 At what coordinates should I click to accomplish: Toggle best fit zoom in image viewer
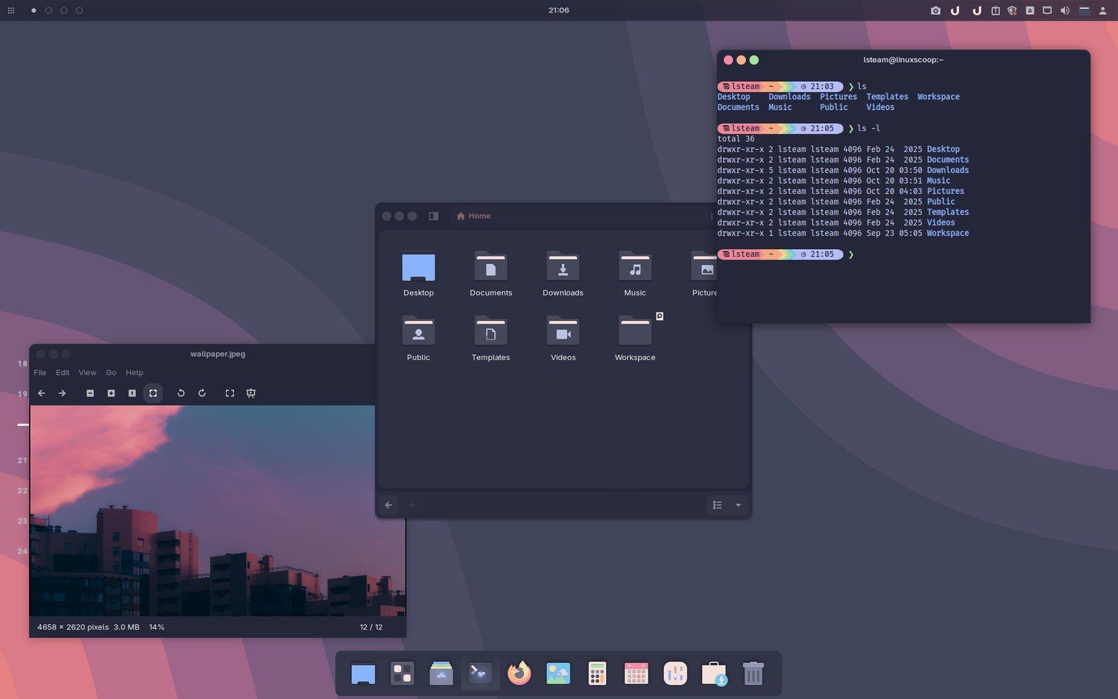pyautogui.click(x=153, y=393)
